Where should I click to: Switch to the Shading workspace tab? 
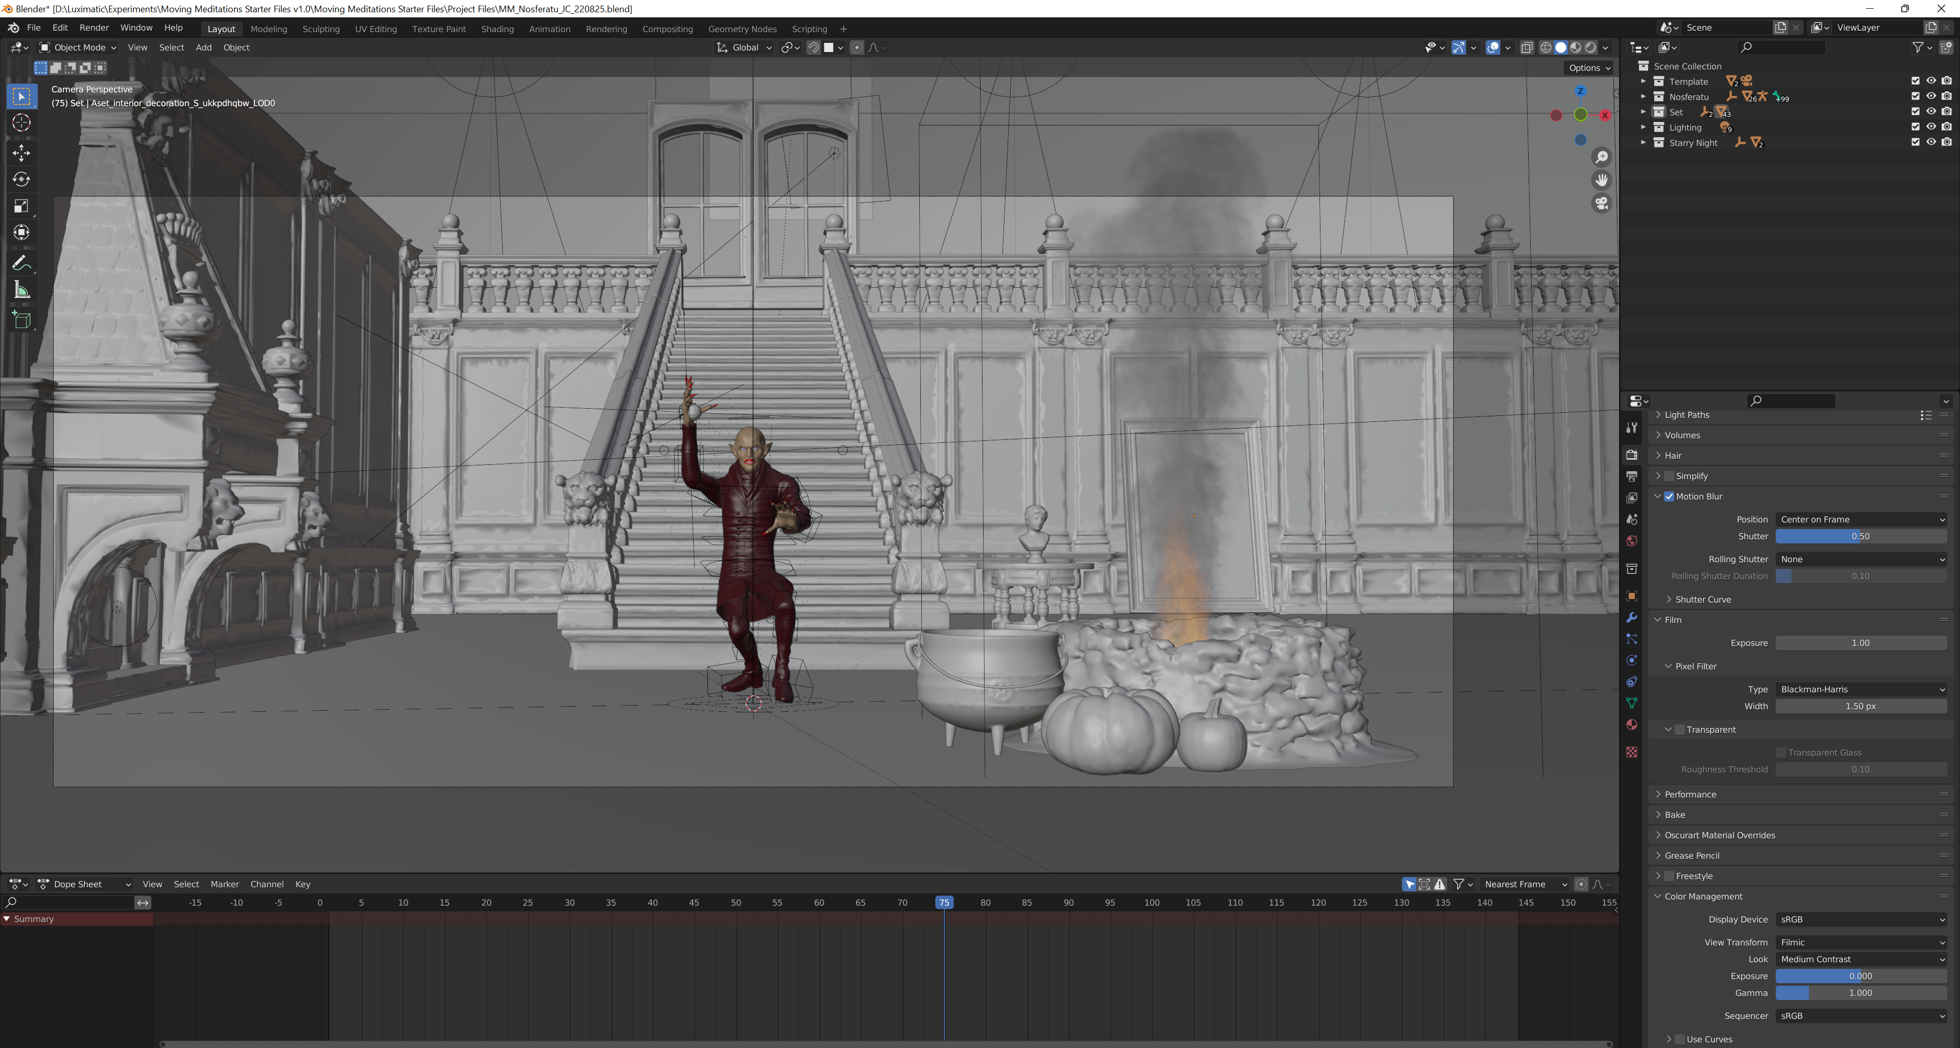tap(497, 29)
